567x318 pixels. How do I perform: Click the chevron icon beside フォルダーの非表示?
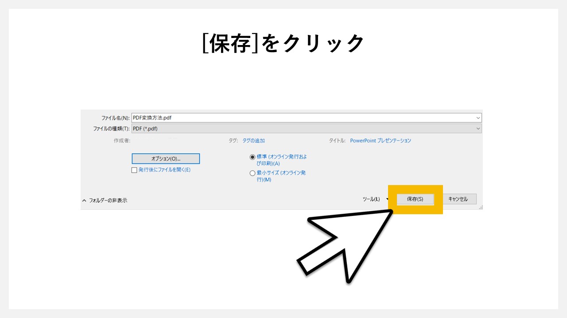pos(84,200)
